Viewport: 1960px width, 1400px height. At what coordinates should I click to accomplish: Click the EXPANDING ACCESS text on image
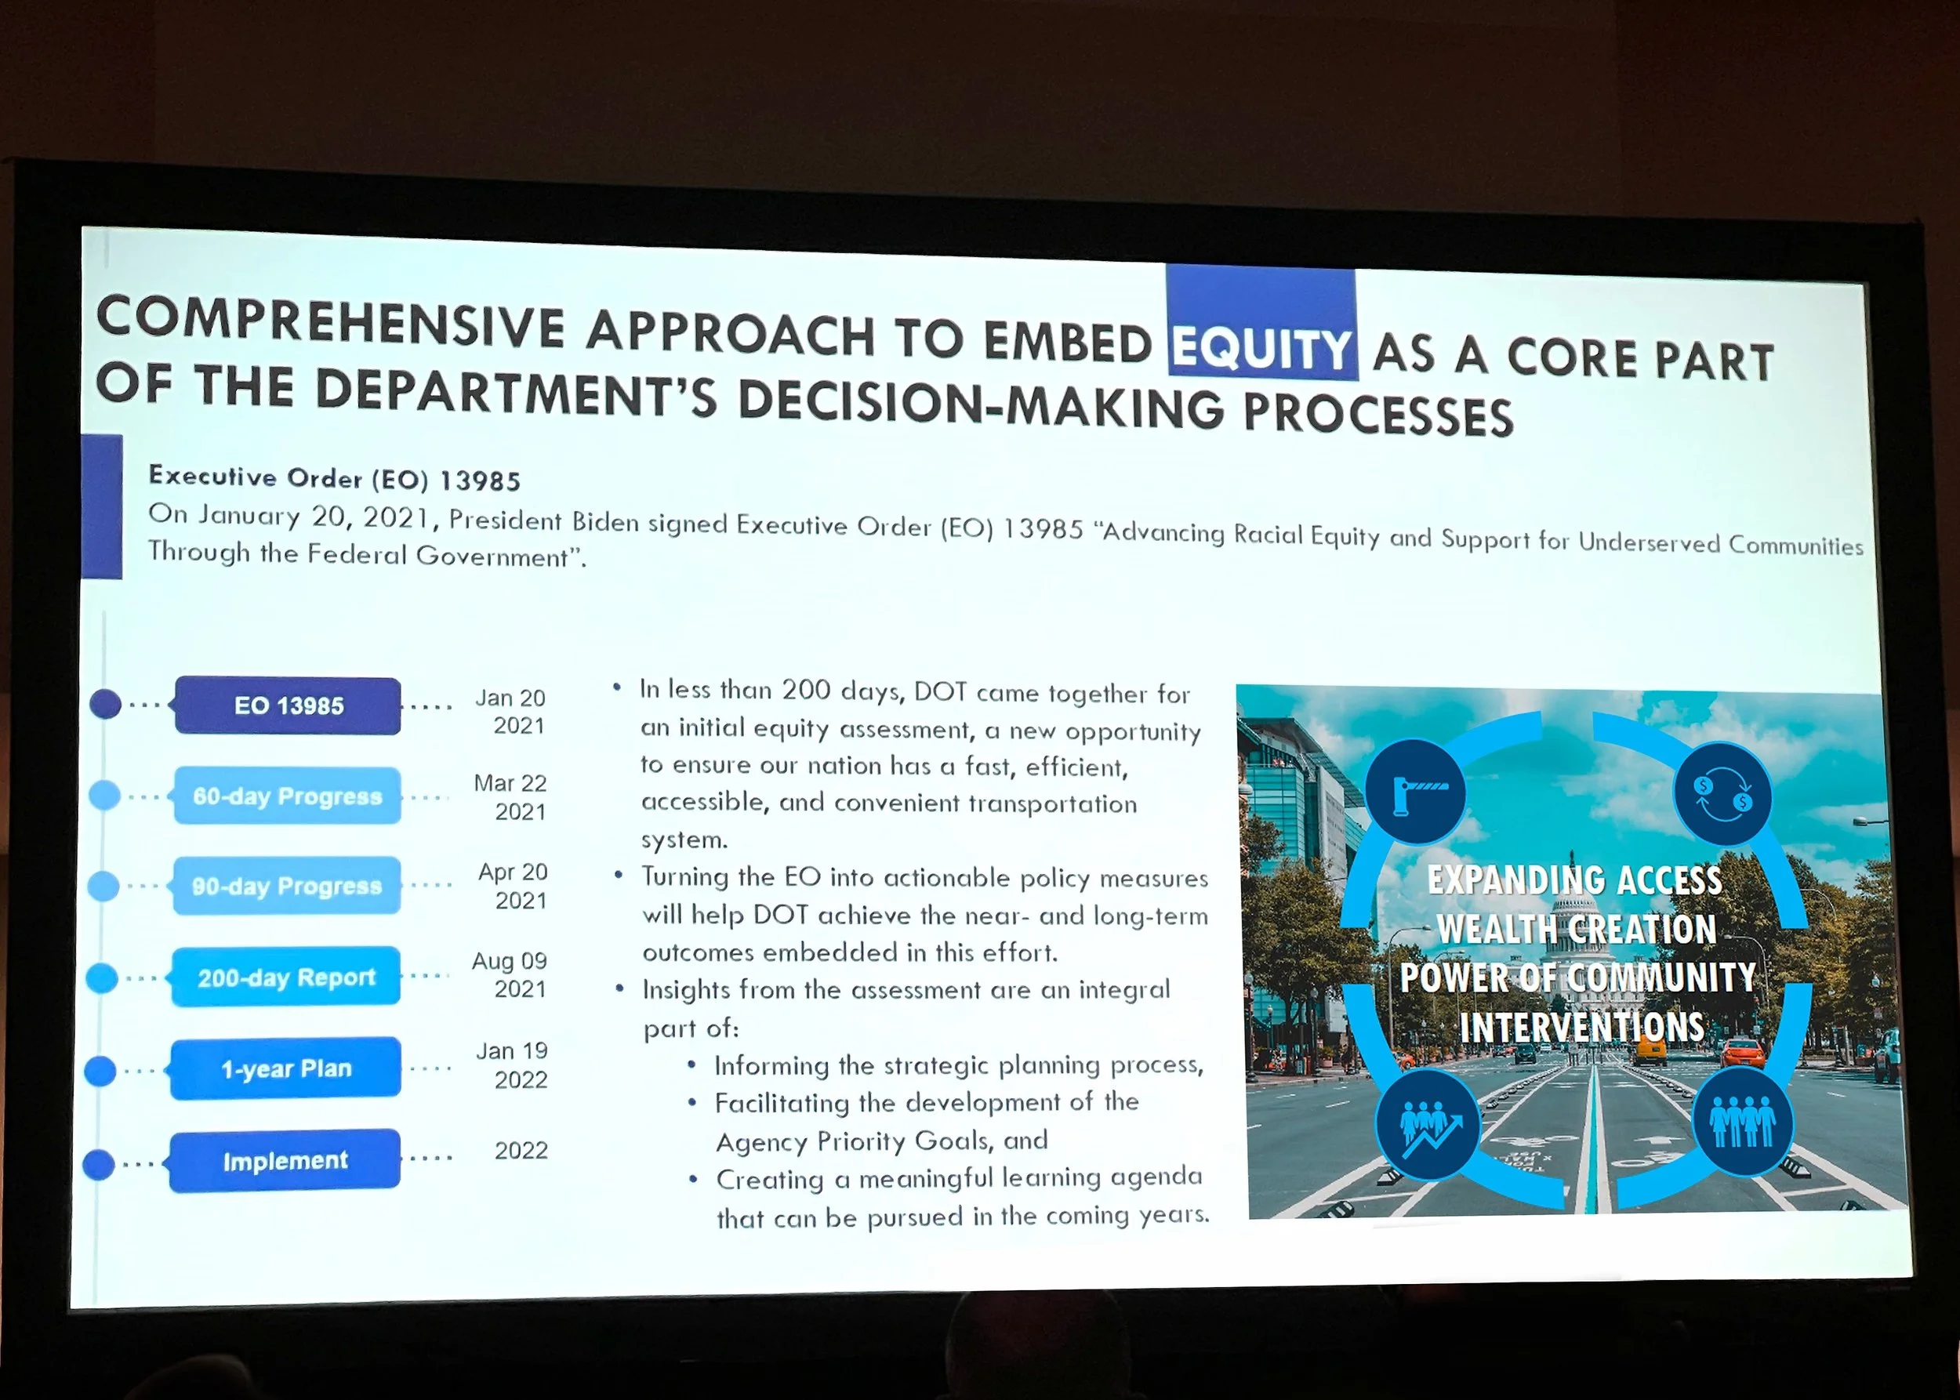pos(1573,880)
